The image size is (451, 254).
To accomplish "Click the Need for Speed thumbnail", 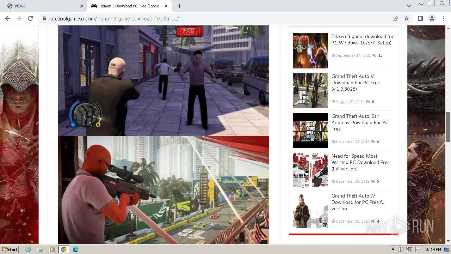I will [x=310, y=170].
